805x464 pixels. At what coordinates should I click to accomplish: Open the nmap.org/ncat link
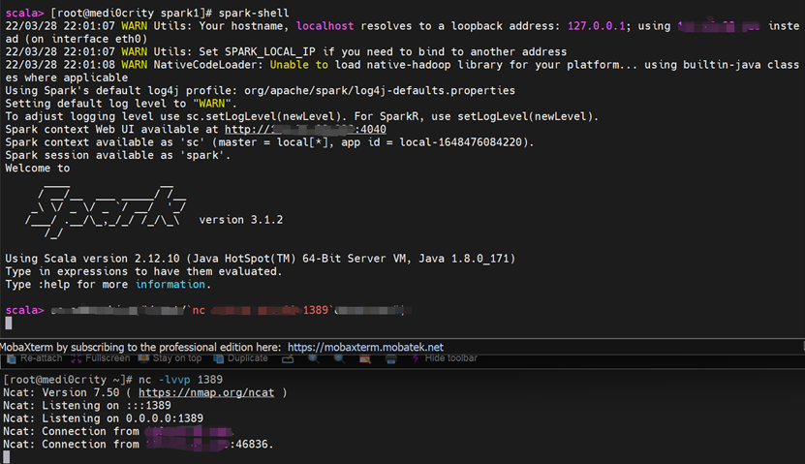[x=206, y=392]
